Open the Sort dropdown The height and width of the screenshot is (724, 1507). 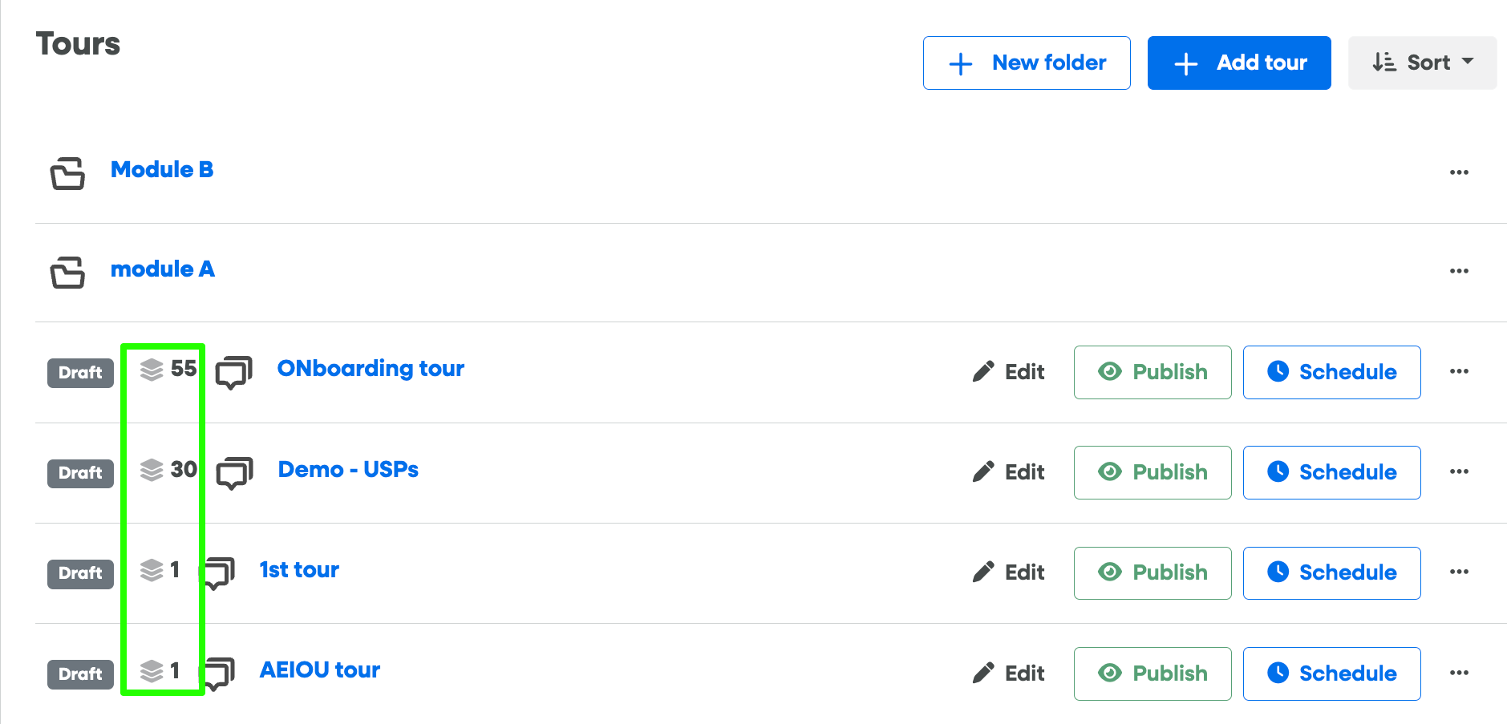tap(1422, 63)
